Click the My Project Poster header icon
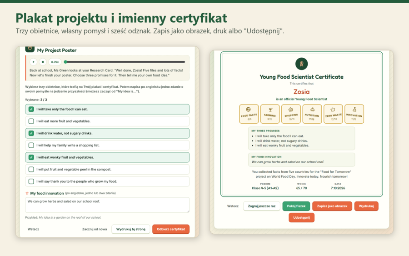This screenshot has height=256, width=409. 30,49
